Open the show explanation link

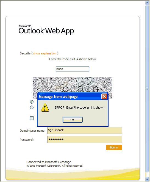pos(45,53)
